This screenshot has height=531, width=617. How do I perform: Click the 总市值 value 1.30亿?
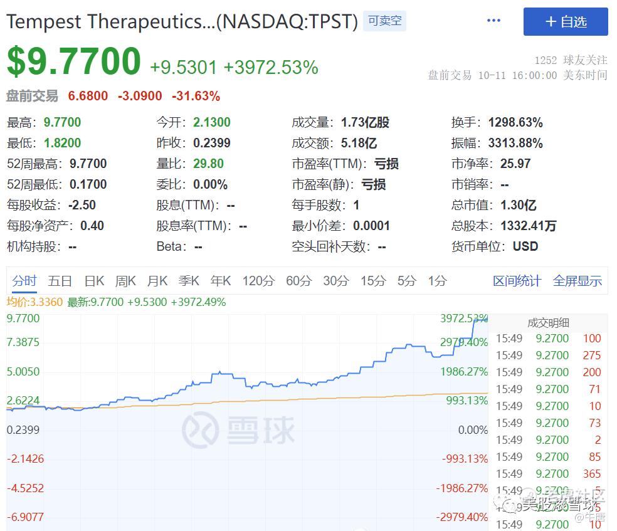tap(518, 205)
